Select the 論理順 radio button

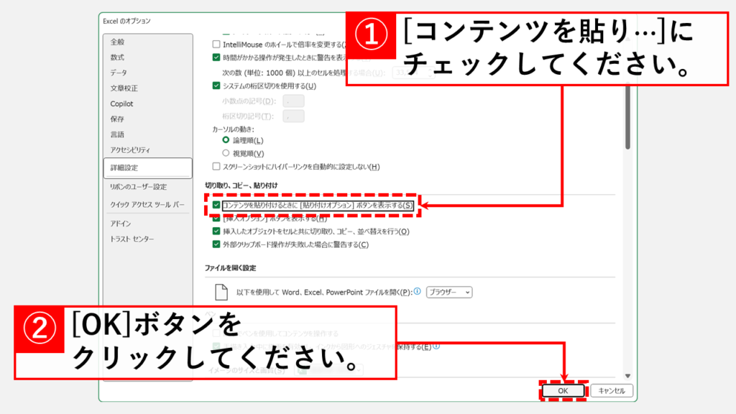click(226, 140)
